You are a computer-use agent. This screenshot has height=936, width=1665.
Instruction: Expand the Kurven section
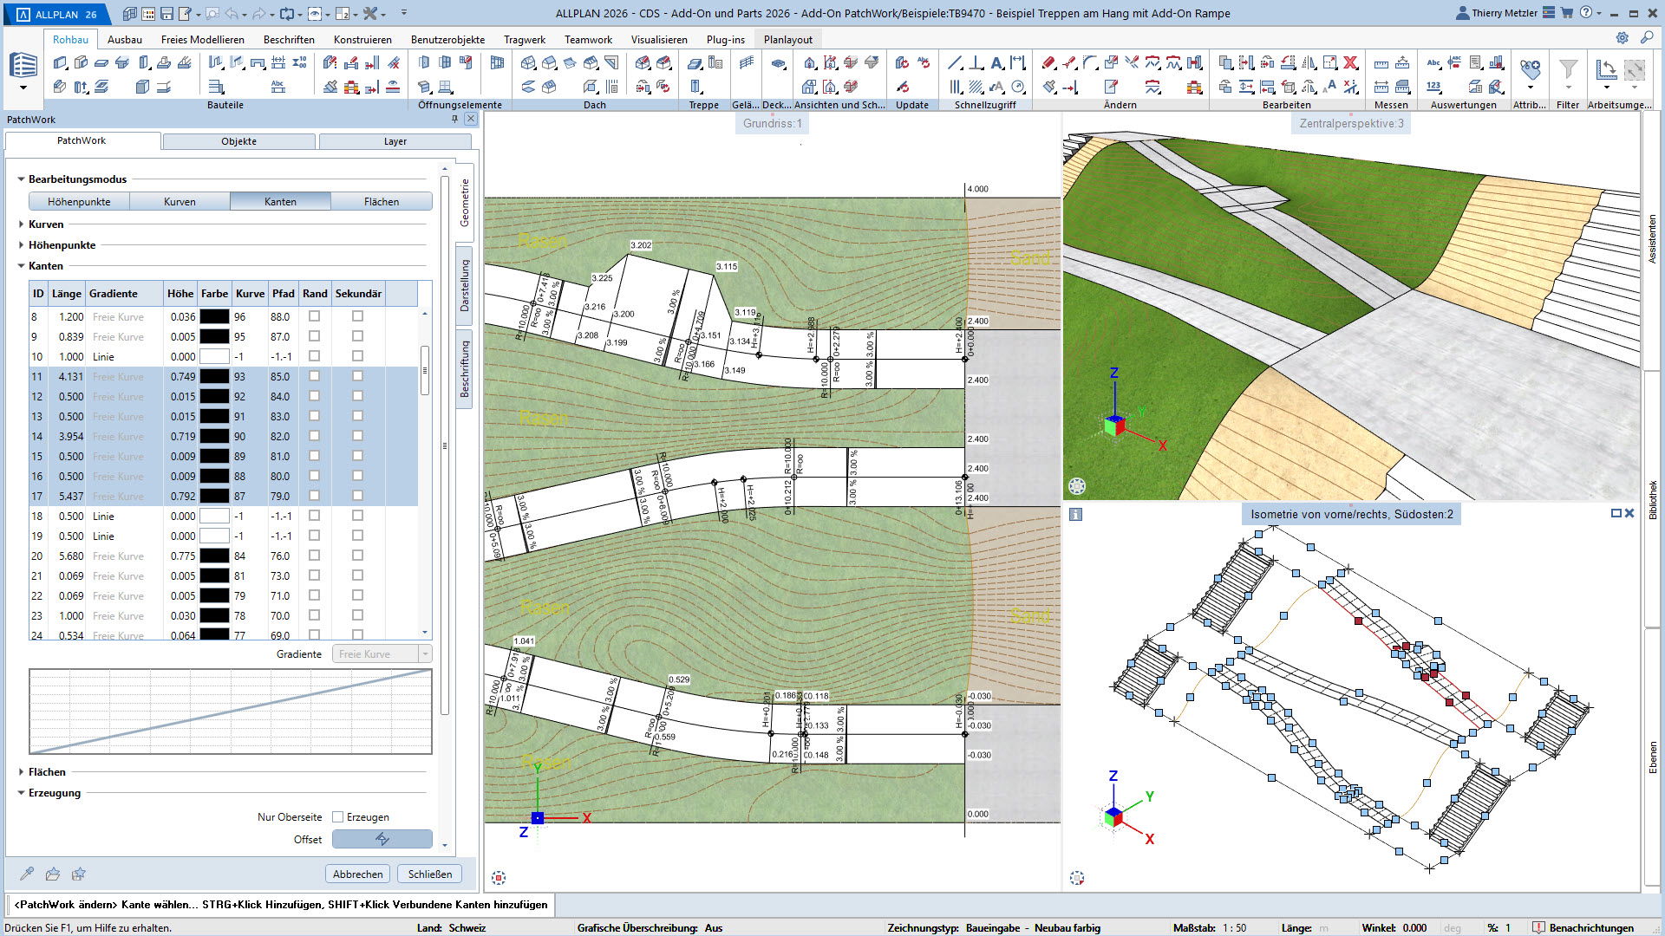pyautogui.click(x=22, y=224)
